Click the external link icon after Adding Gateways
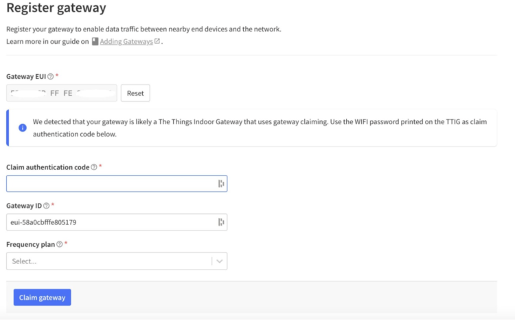 click(157, 41)
